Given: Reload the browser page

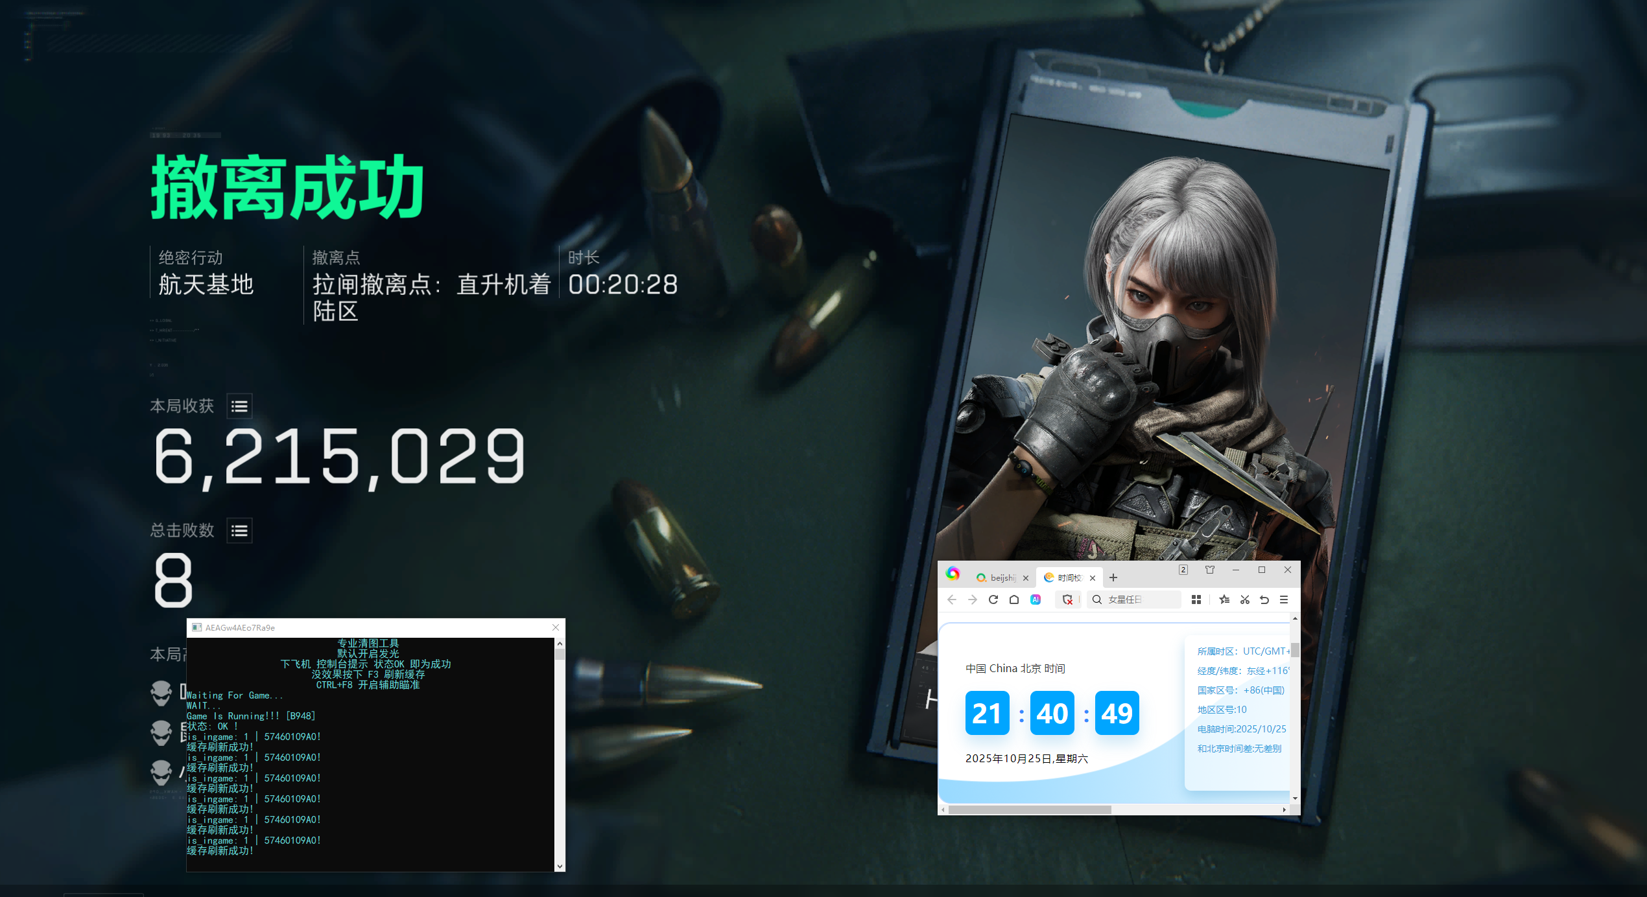Looking at the screenshot, I should pyautogui.click(x=993, y=600).
